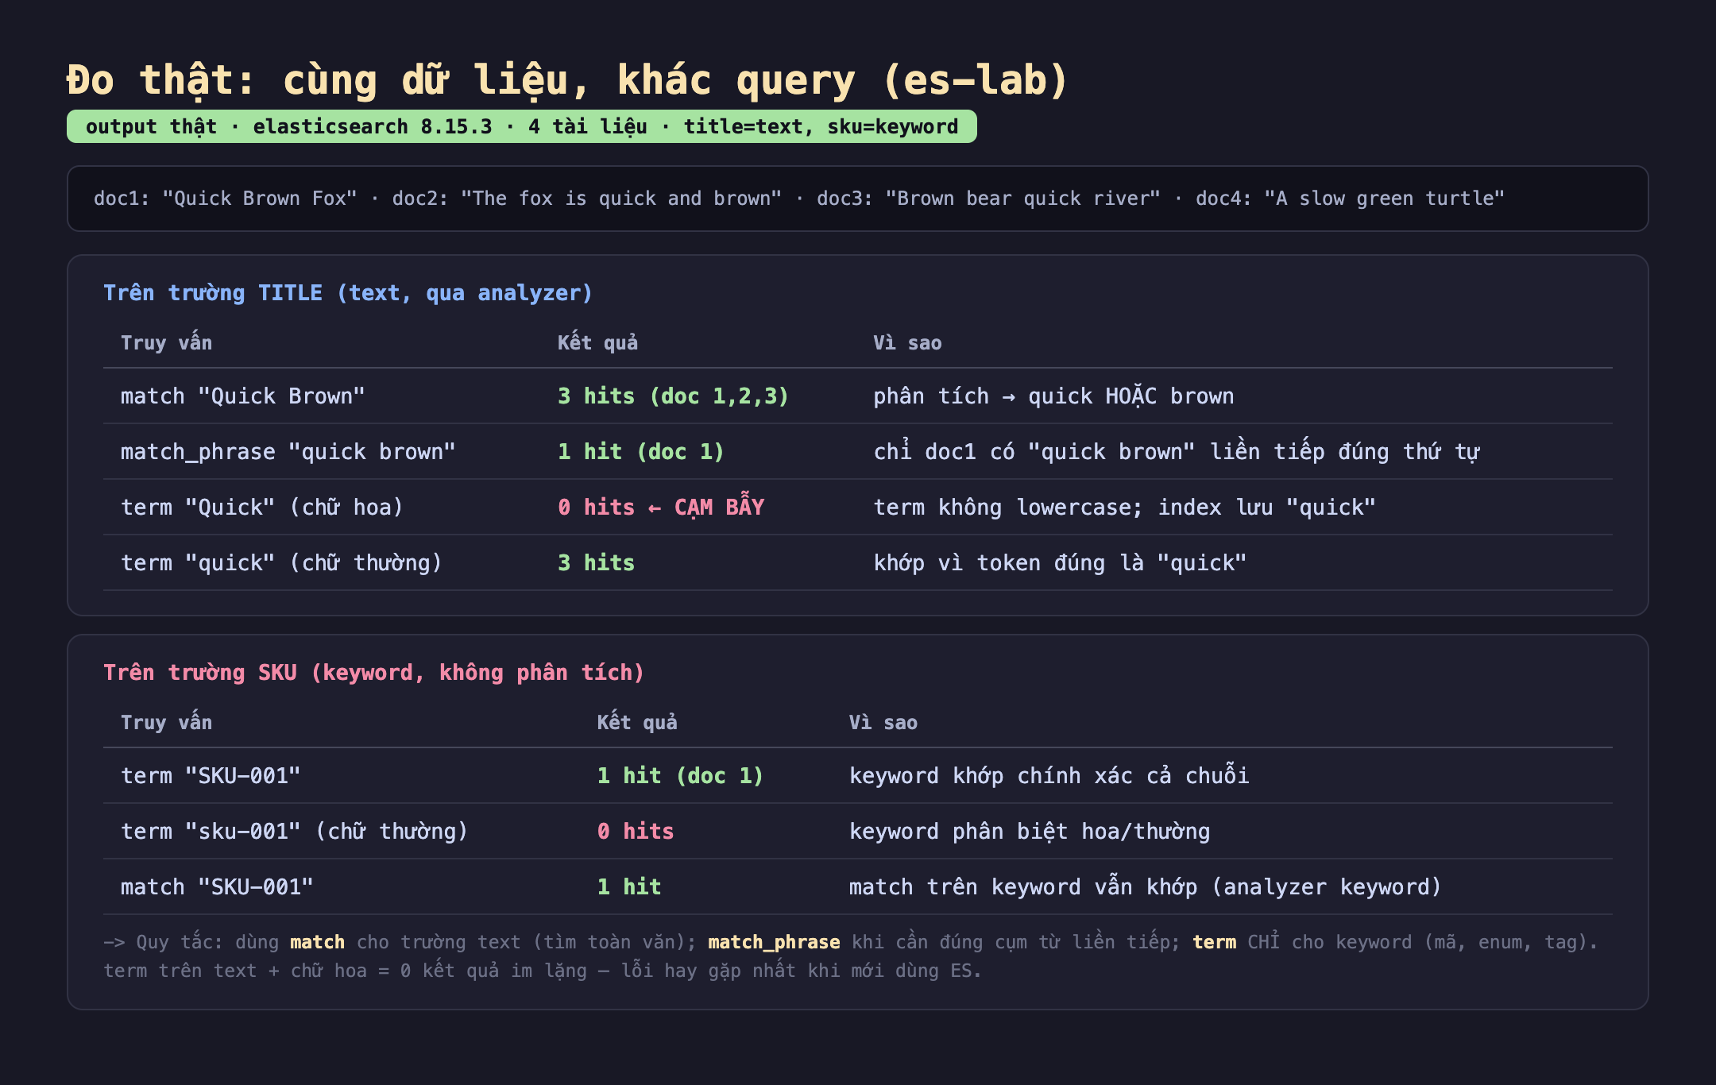Click query cell match "SKU-001"
This screenshot has width=1716, height=1085.
coord(217,887)
